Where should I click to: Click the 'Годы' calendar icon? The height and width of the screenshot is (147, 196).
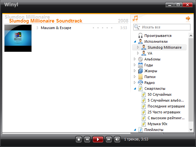point(140,65)
